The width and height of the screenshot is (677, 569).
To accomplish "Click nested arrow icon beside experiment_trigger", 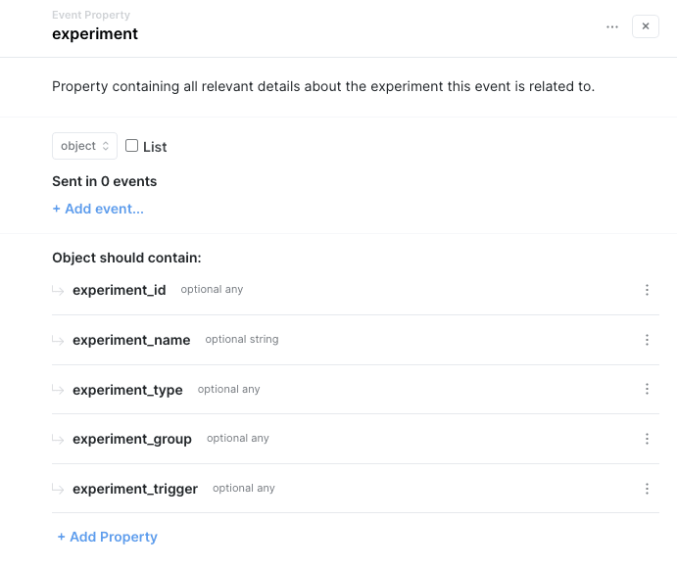I will 59,489.
